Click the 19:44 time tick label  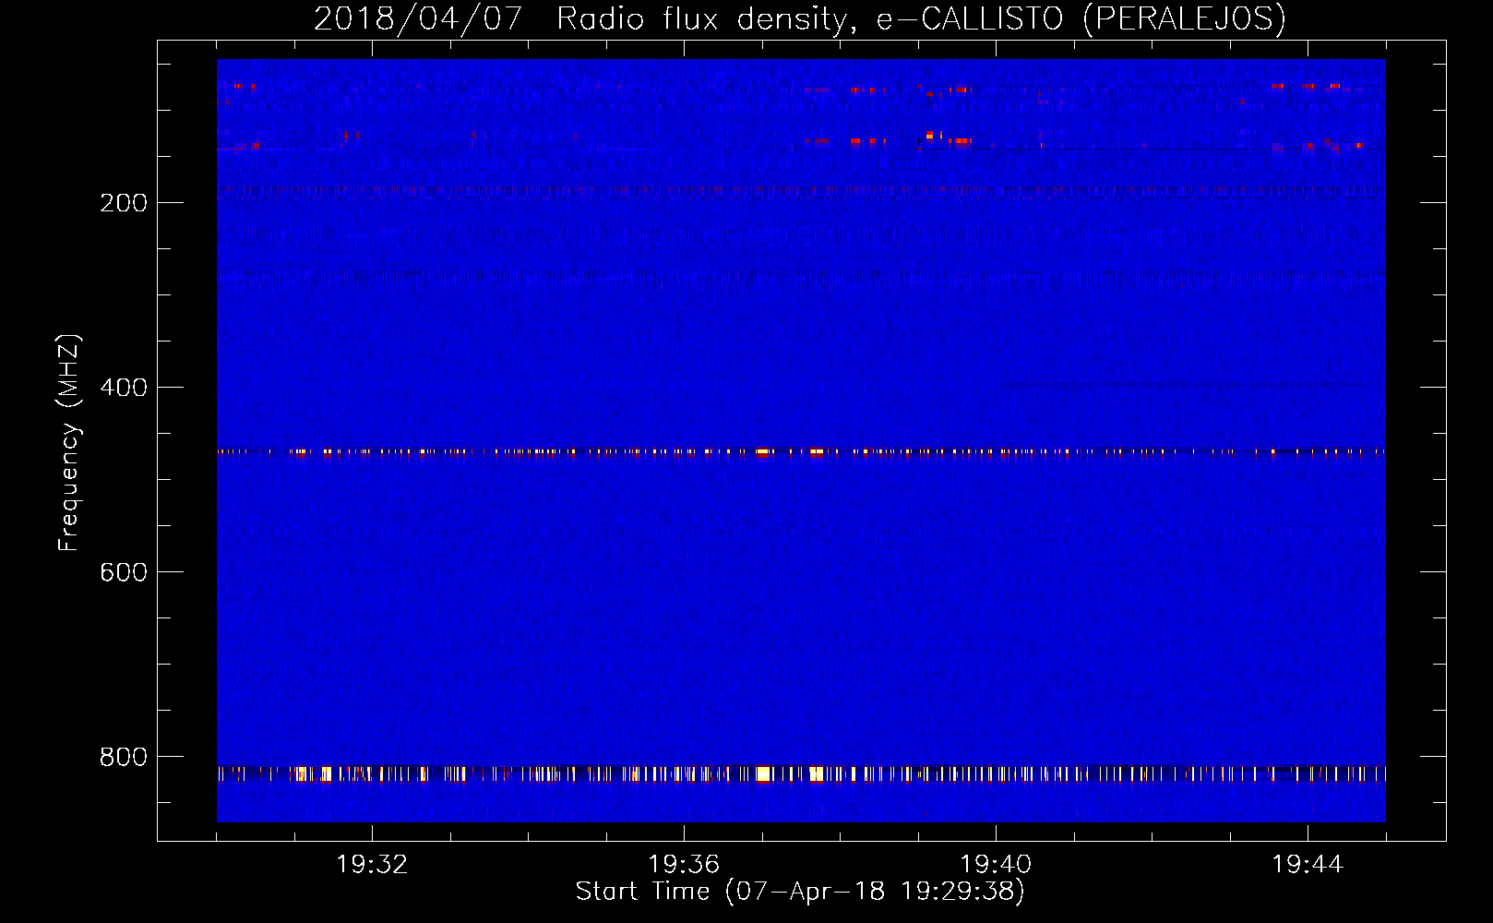point(1308,865)
